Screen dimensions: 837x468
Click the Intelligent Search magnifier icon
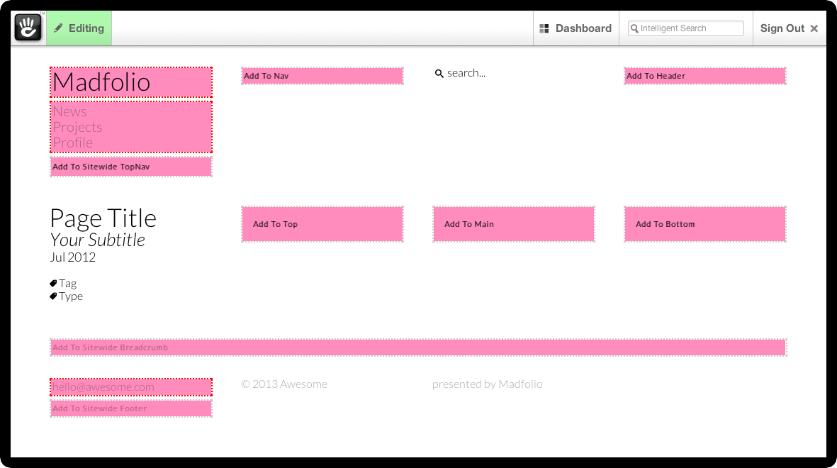pyautogui.click(x=635, y=28)
